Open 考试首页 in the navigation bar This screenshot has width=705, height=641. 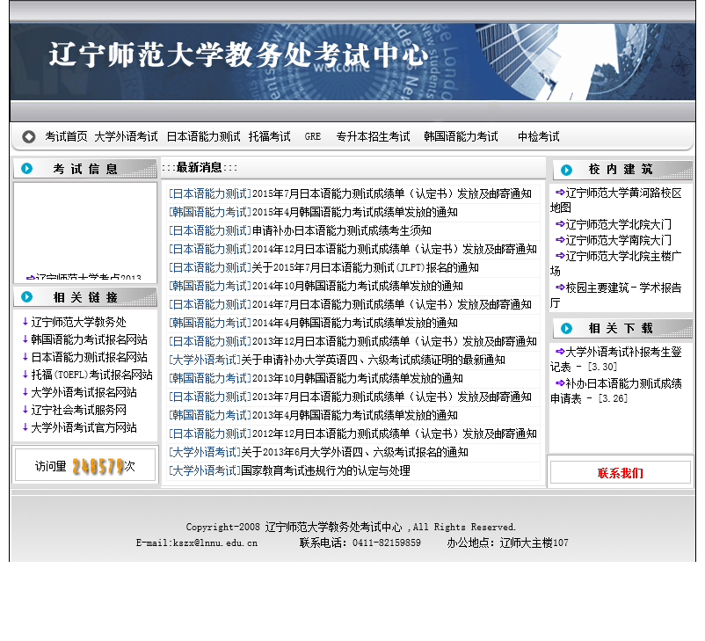(66, 136)
